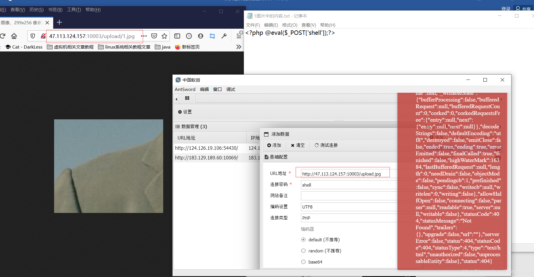Select random (不推荐) encoder radio
The image size is (534, 277).
(303, 251)
